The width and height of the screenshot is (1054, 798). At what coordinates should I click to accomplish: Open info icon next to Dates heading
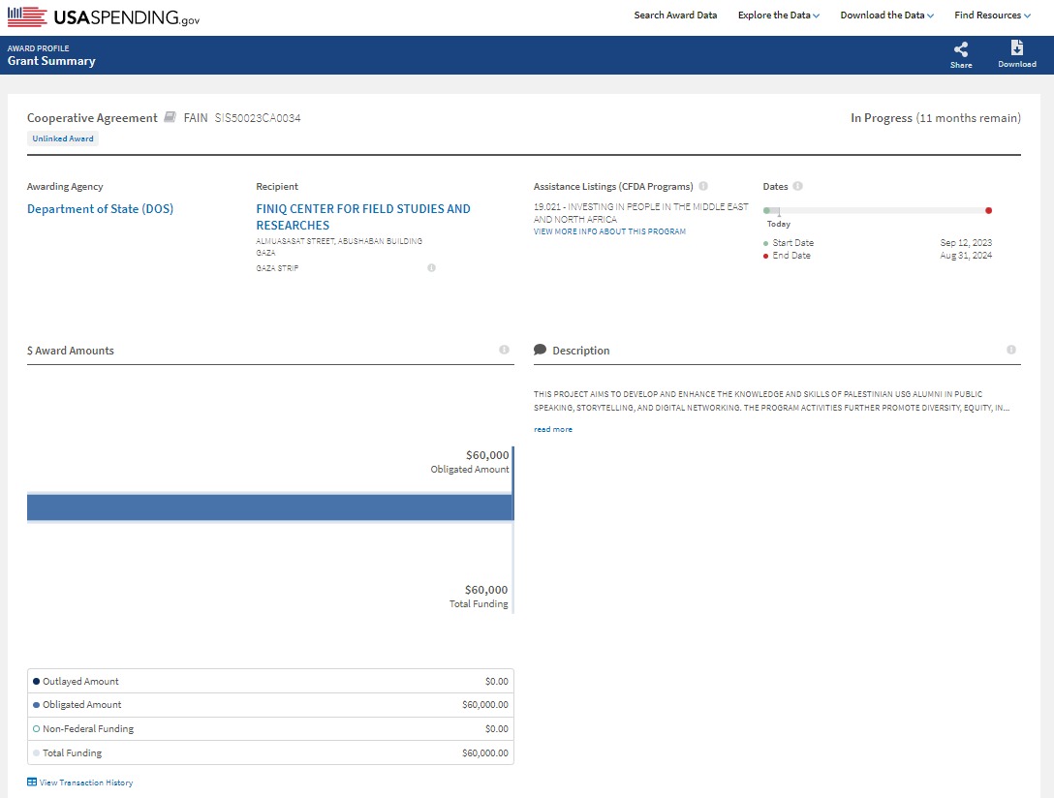point(797,186)
